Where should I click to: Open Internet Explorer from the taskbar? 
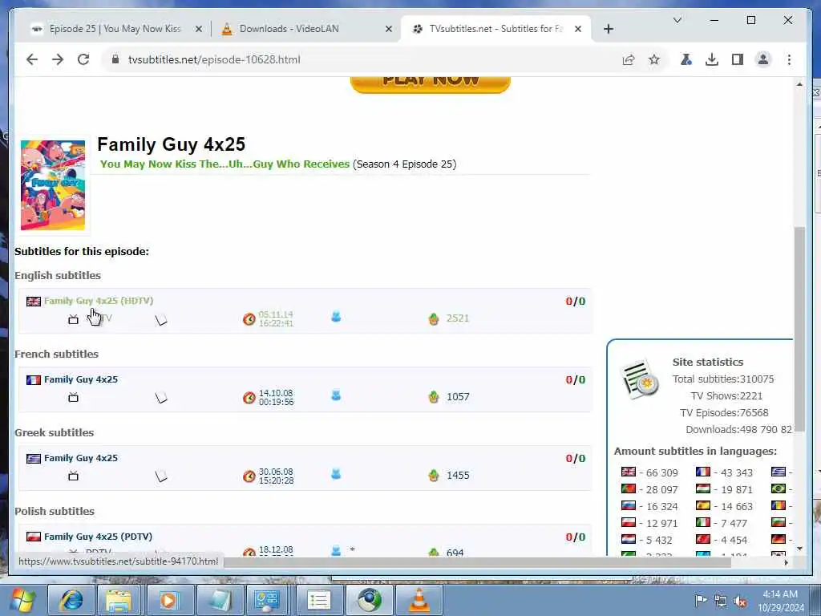(71, 600)
